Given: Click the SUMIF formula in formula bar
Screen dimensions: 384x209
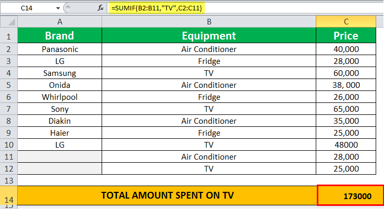Looking at the screenshot, I should point(157,8).
